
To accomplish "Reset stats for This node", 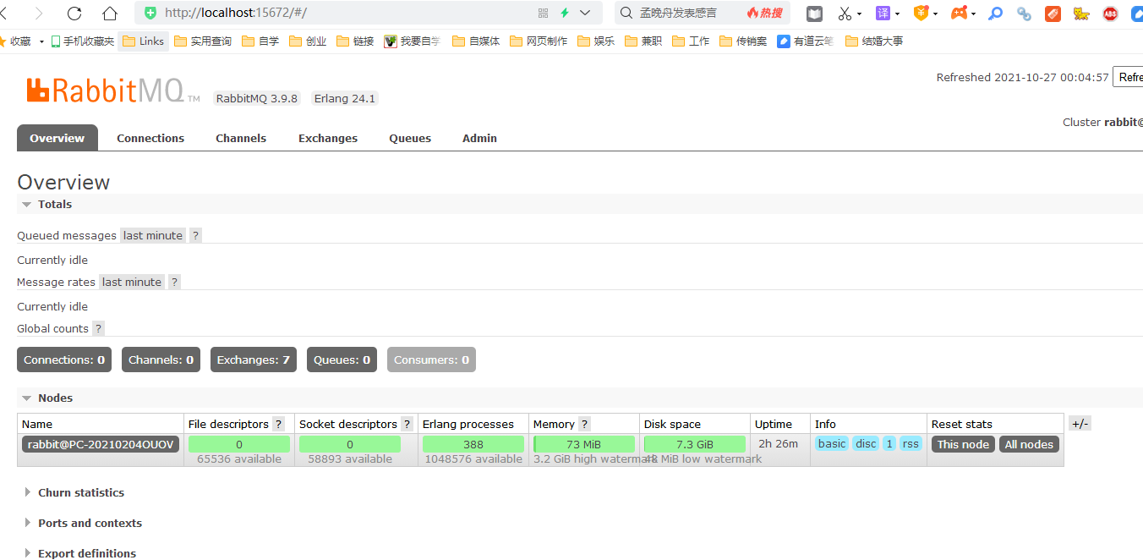I will [963, 444].
